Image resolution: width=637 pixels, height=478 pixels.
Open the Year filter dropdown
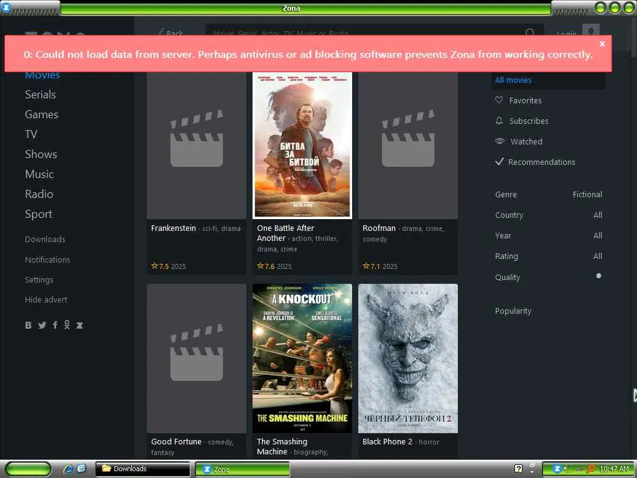coord(549,236)
